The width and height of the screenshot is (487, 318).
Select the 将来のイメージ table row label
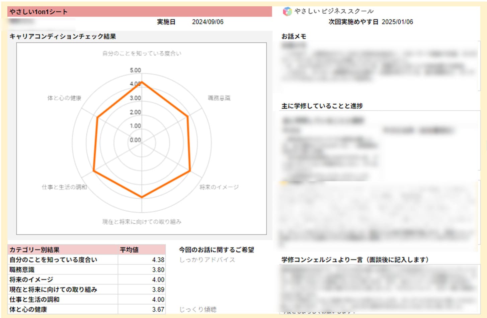(x=31, y=280)
